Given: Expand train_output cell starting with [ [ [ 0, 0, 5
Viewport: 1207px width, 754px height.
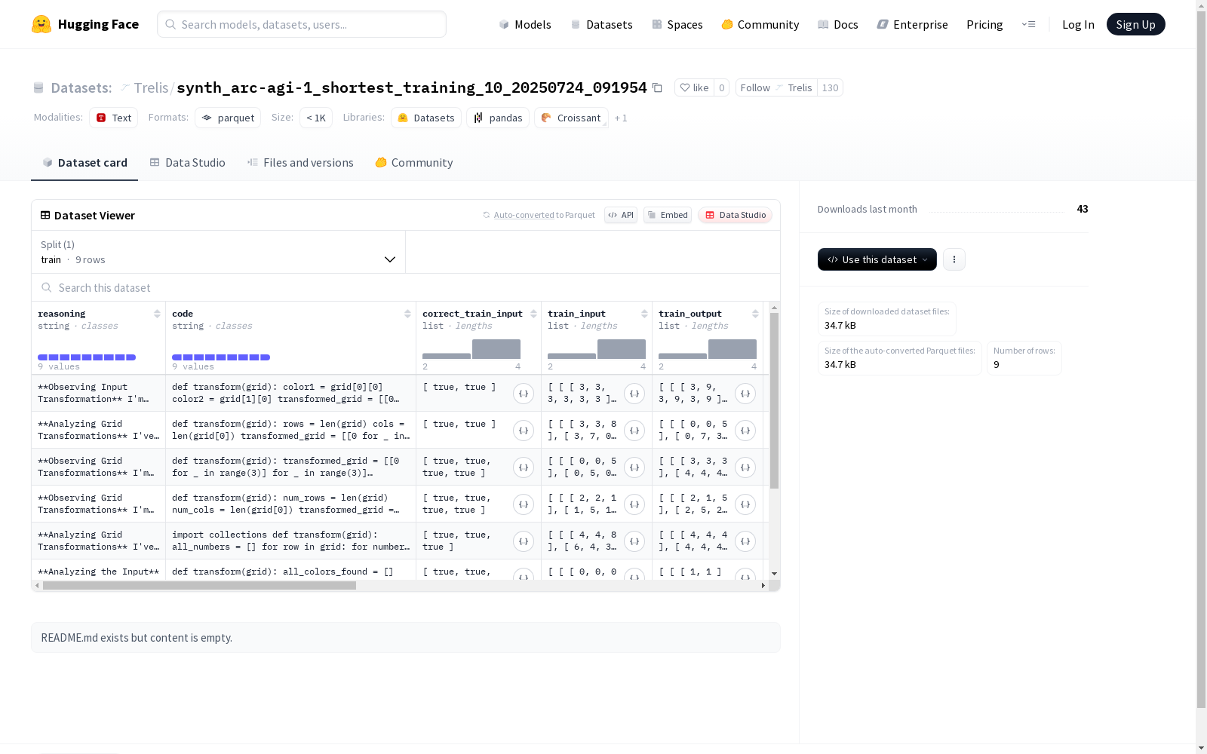Looking at the screenshot, I should tap(745, 431).
